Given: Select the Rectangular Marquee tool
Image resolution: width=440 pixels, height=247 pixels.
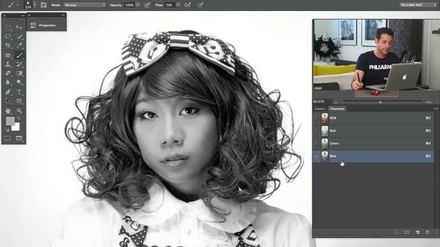Looking at the screenshot, I should coord(8,27).
